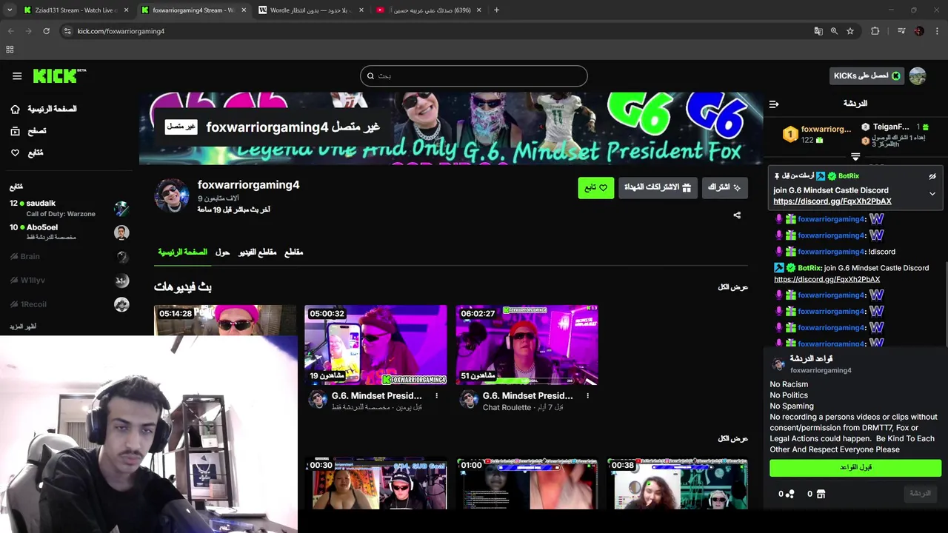Click BotRix username in chat message
This screenshot has width=948, height=533.
[810, 268]
